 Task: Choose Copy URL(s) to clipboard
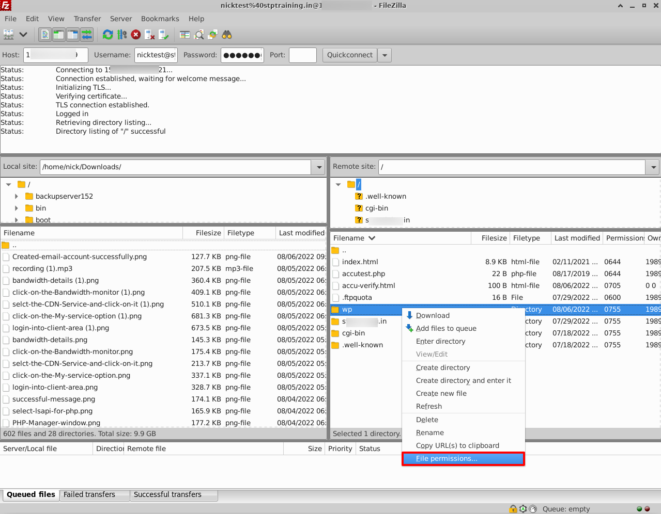[464, 445]
